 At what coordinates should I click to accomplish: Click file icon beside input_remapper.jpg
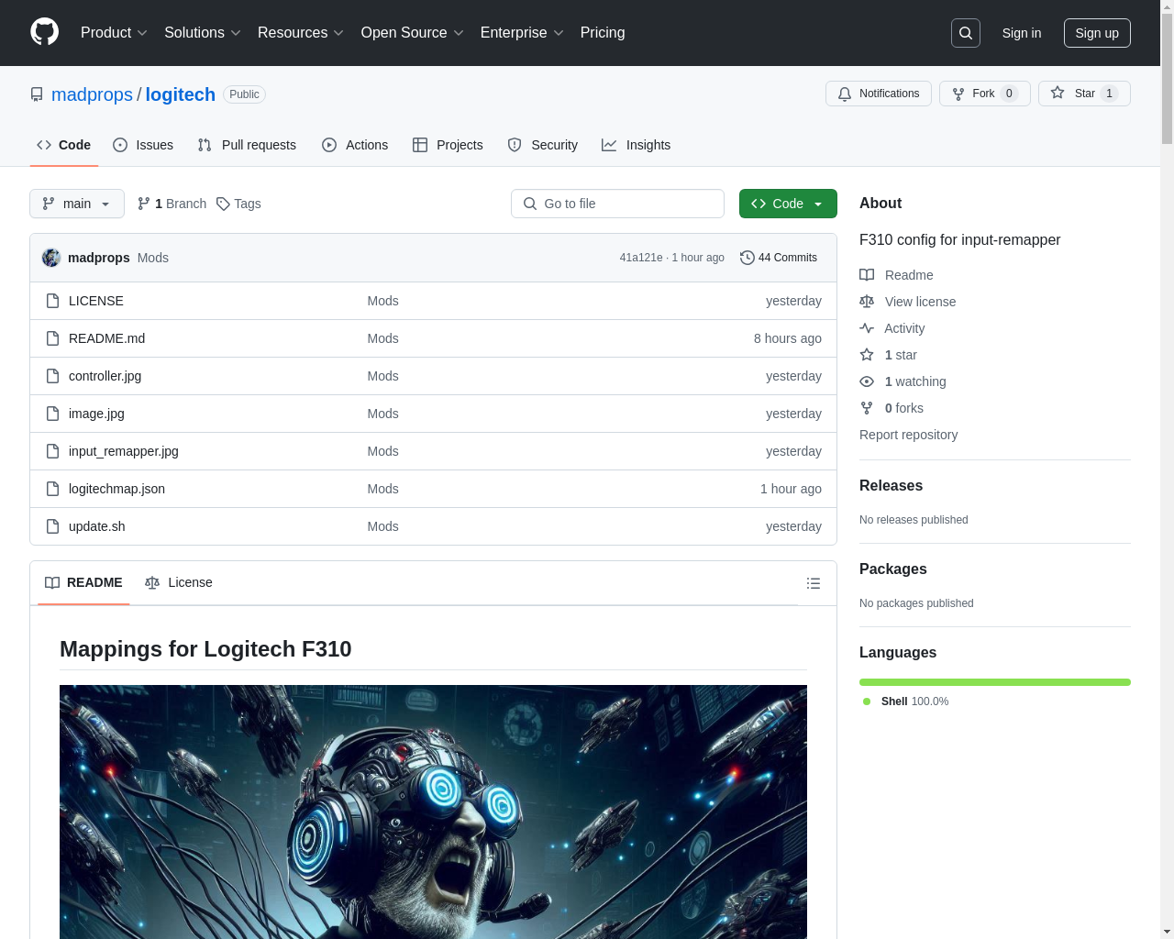click(53, 451)
